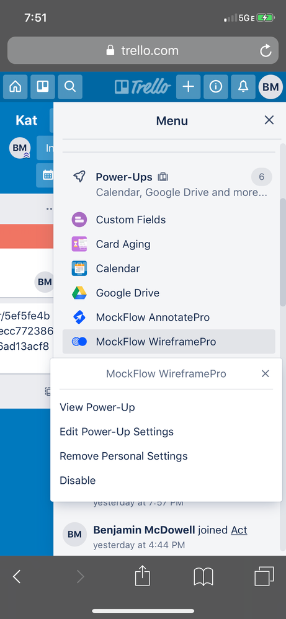Close the MockFlow WireframePro popup
Screen dimensions: 286x619
(x=266, y=373)
